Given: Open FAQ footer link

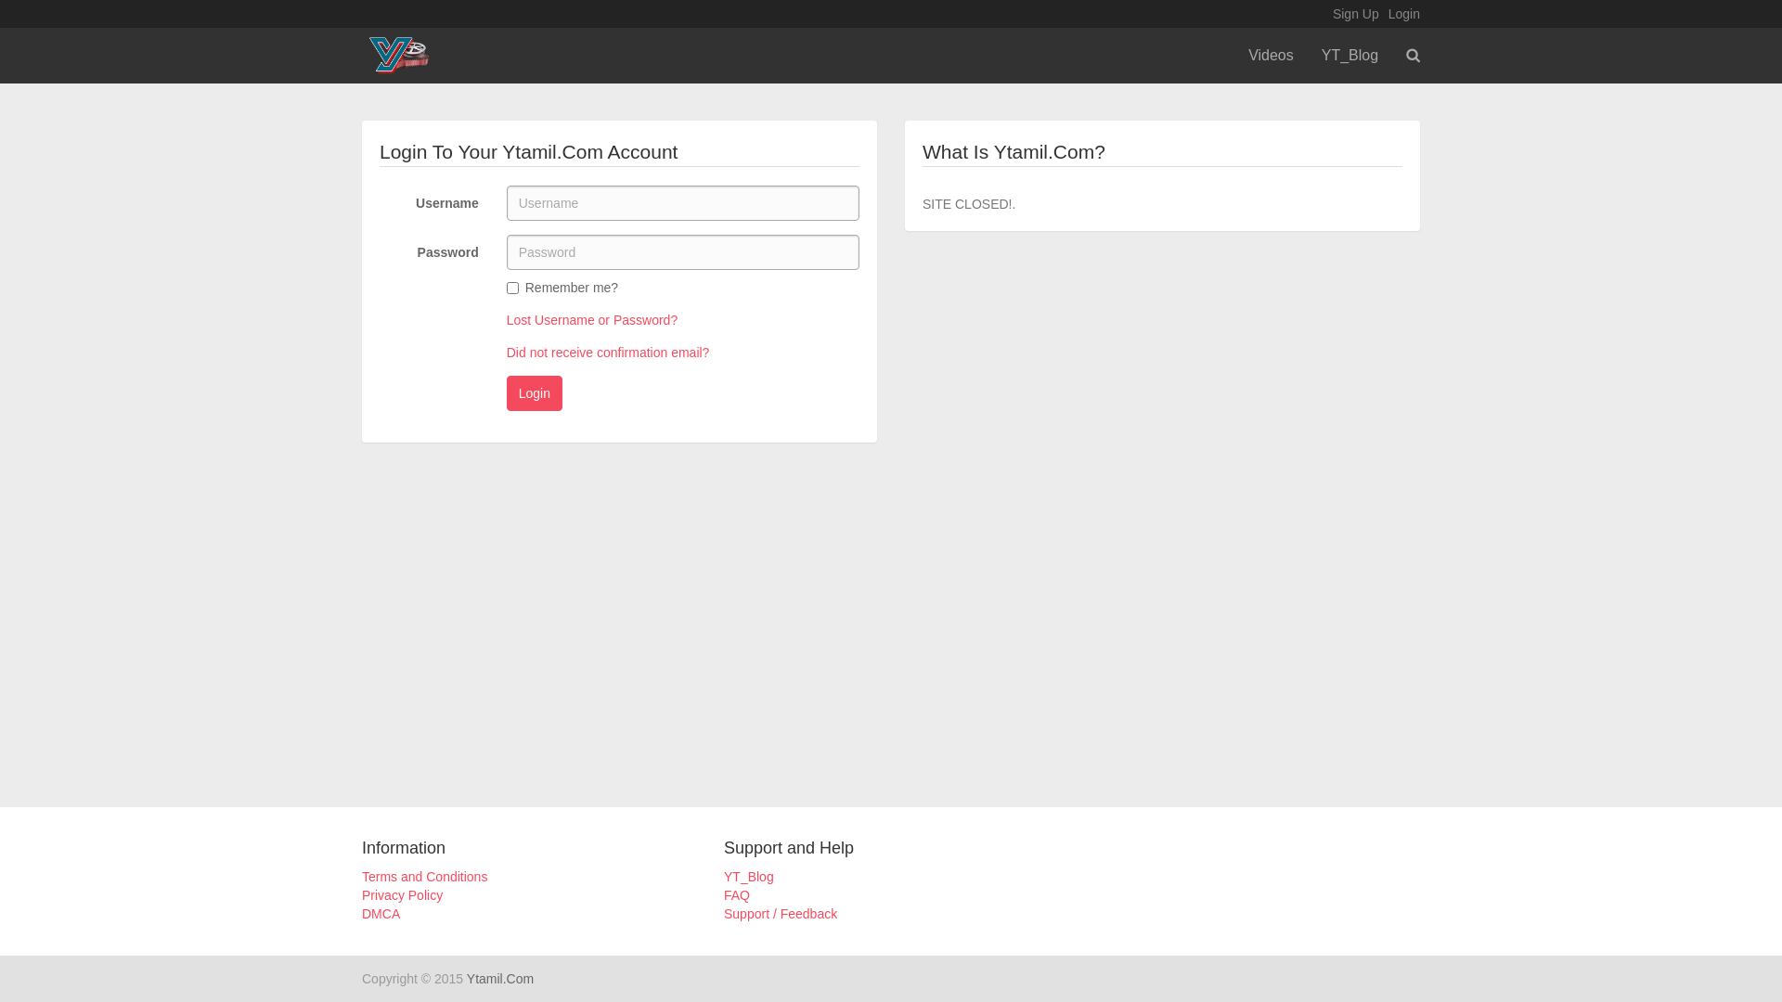Looking at the screenshot, I should click(736, 895).
